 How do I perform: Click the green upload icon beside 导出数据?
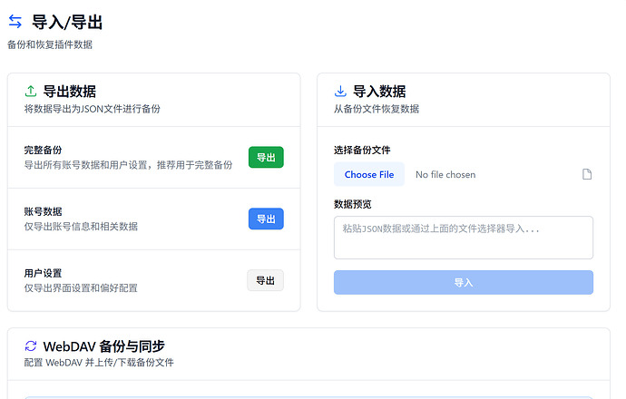point(31,92)
